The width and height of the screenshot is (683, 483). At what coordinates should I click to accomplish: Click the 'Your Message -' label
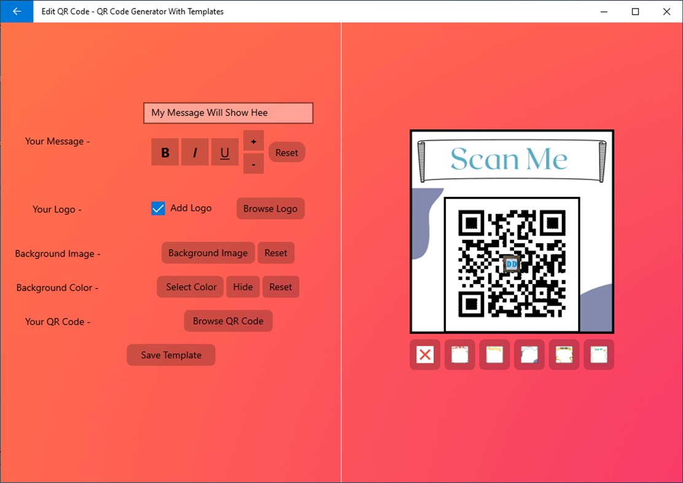tap(58, 141)
